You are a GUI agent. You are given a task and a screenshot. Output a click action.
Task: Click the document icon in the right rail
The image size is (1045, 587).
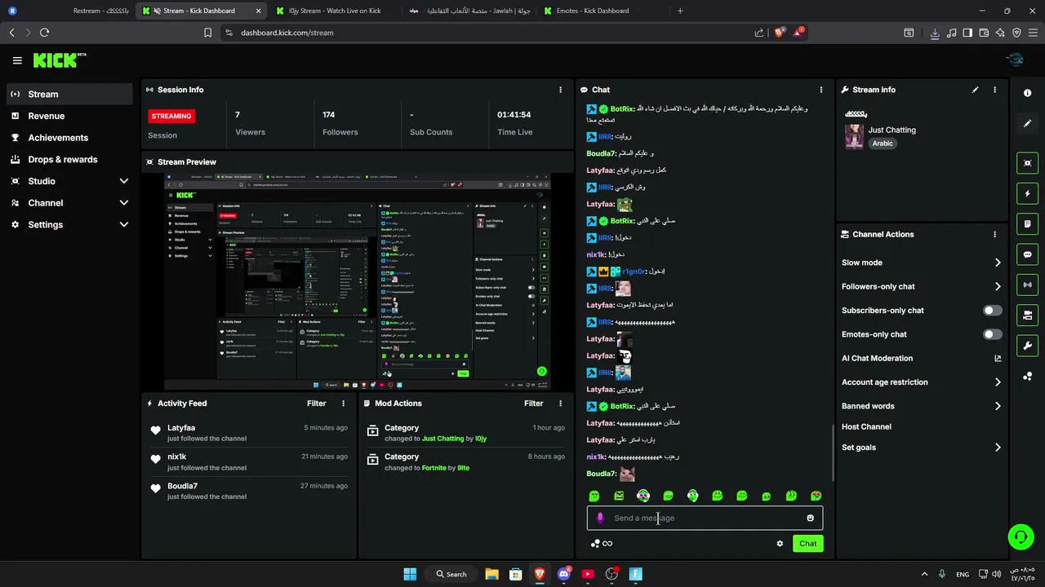pos(1028,223)
